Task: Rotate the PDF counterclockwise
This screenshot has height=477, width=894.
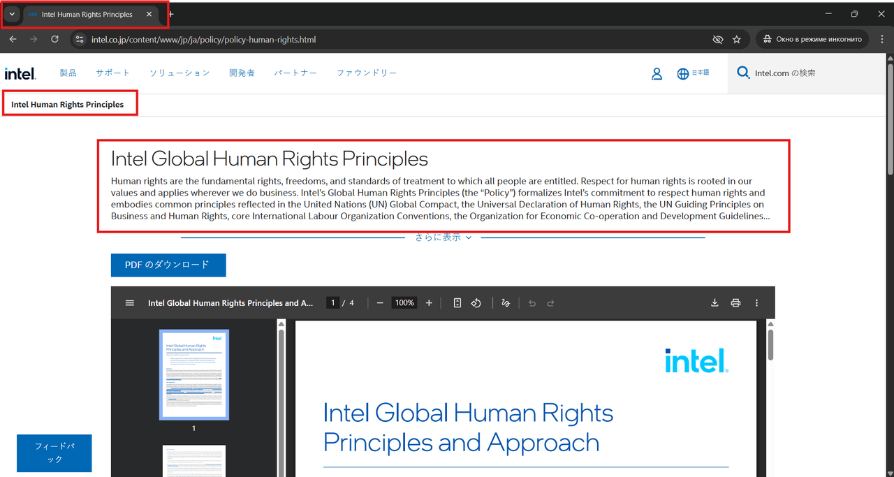Action: pos(476,303)
